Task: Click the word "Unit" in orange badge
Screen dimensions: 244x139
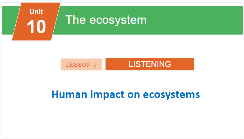Action: pyautogui.click(x=36, y=12)
